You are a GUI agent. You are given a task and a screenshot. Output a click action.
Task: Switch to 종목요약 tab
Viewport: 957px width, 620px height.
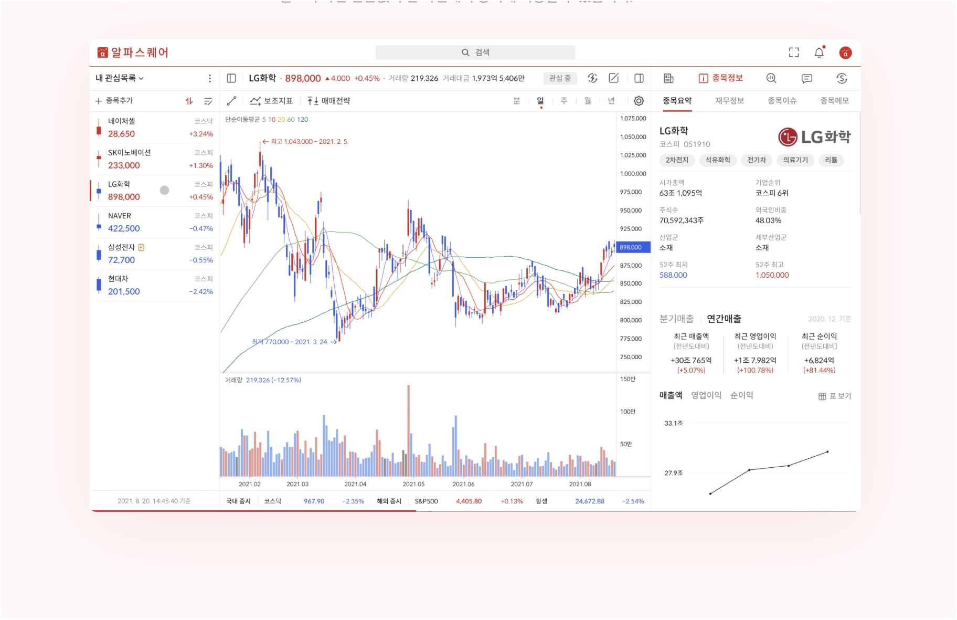[x=677, y=101]
